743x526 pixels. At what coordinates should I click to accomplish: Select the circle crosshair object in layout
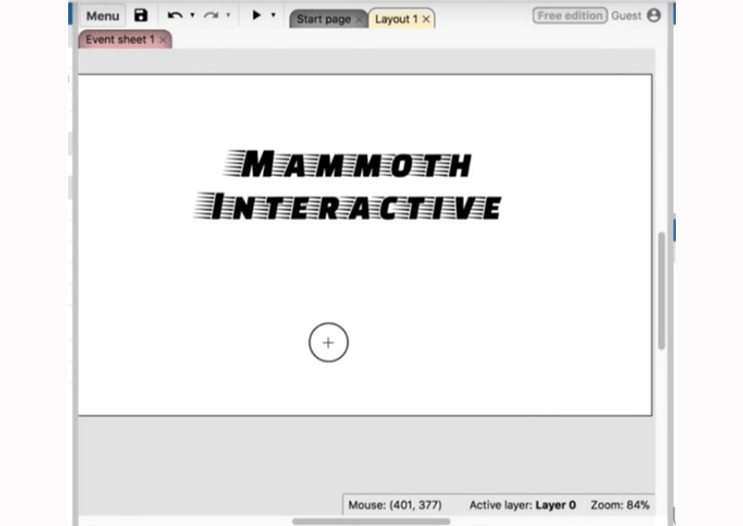click(x=328, y=342)
